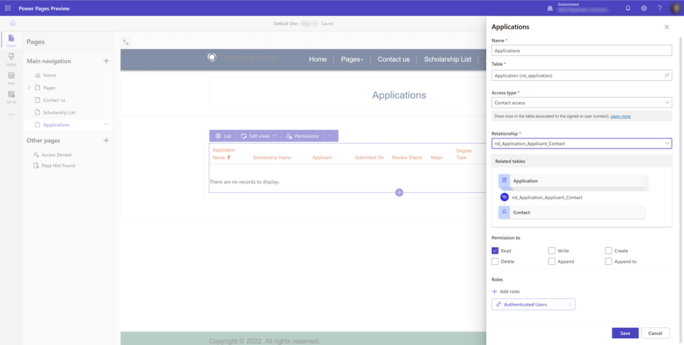
Task: Open Permissions from the component toolbar
Action: click(302, 136)
